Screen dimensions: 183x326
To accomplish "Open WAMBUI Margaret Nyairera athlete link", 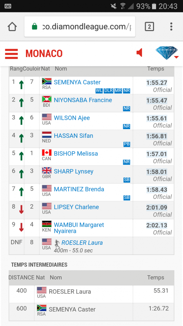I will [79, 228].
